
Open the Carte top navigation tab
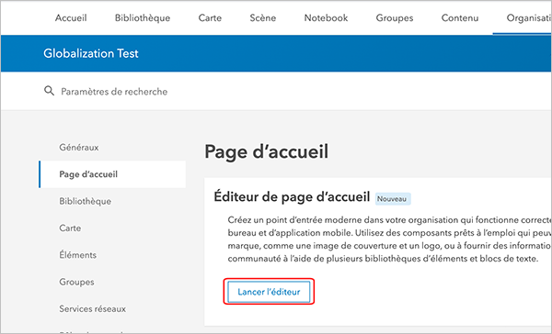(210, 18)
